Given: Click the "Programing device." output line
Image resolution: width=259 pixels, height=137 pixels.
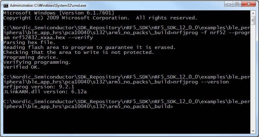Looking at the screenshot, I should click(x=31, y=57).
